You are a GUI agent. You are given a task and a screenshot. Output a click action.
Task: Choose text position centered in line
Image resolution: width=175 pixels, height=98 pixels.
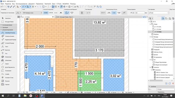click(x=114, y=13)
